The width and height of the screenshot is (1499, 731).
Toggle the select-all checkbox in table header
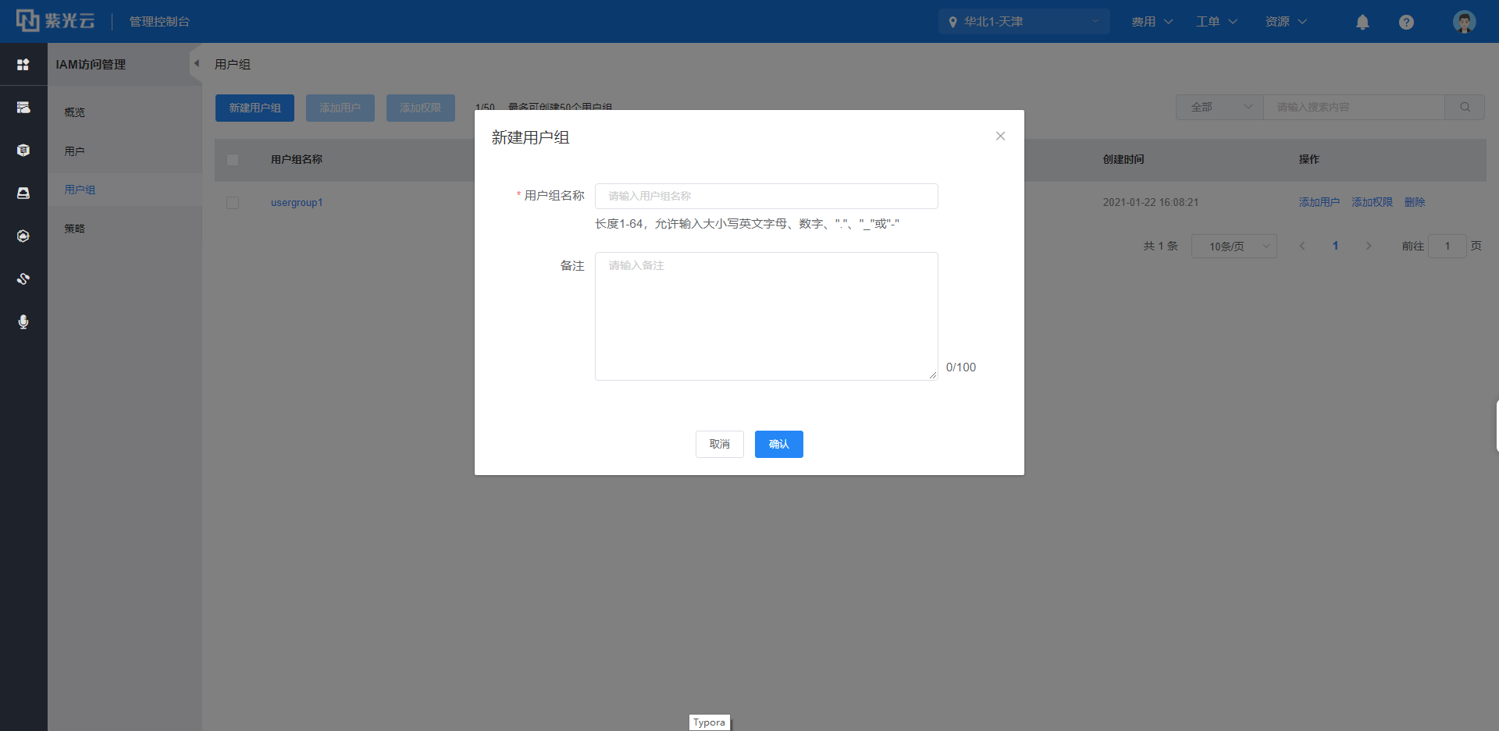tap(233, 160)
